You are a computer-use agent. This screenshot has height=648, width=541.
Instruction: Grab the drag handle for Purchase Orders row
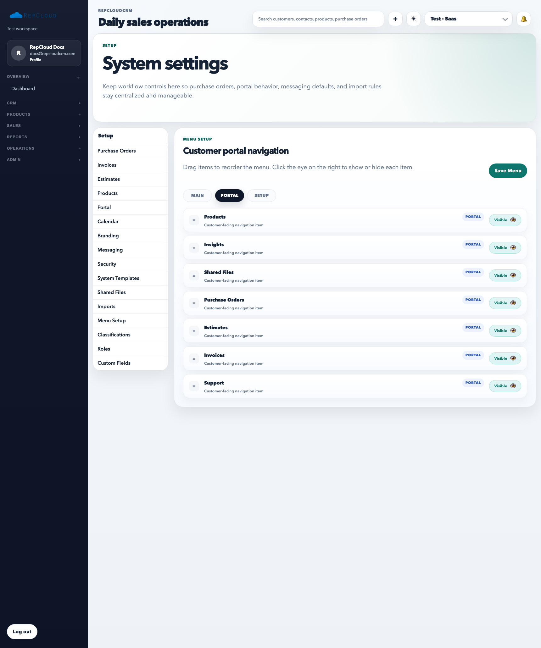pos(194,303)
